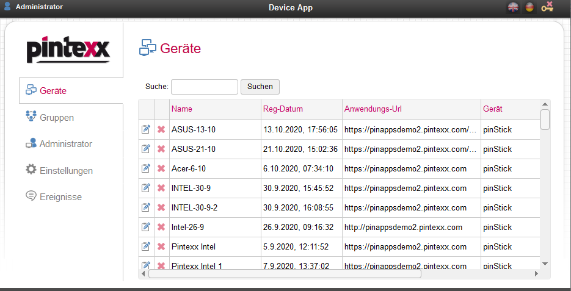Open Einstellungen settings page
The image size is (571, 291).
[x=66, y=170]
